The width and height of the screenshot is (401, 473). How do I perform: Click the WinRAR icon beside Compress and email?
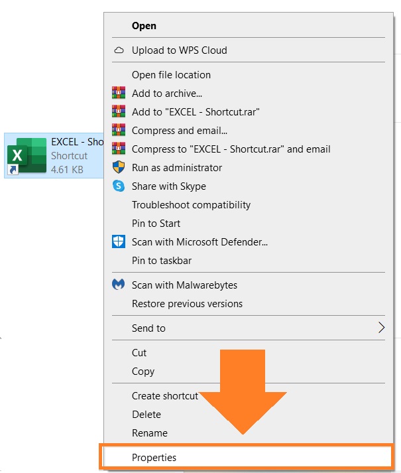click(x=119, y=130)
